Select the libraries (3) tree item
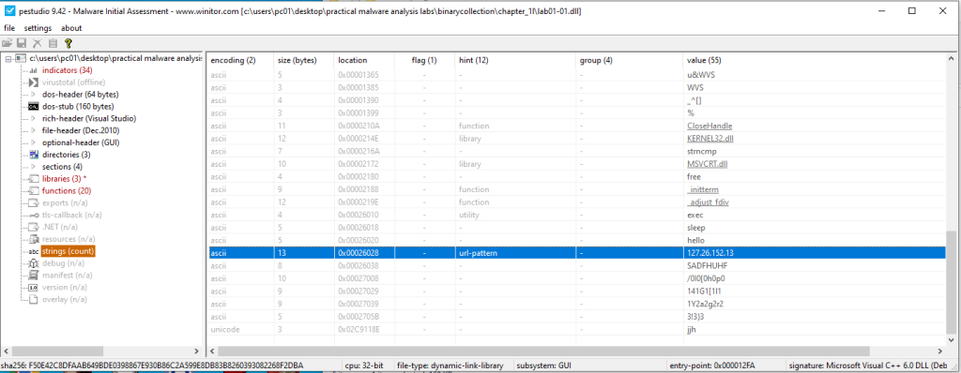 click(x=65, y=179)
